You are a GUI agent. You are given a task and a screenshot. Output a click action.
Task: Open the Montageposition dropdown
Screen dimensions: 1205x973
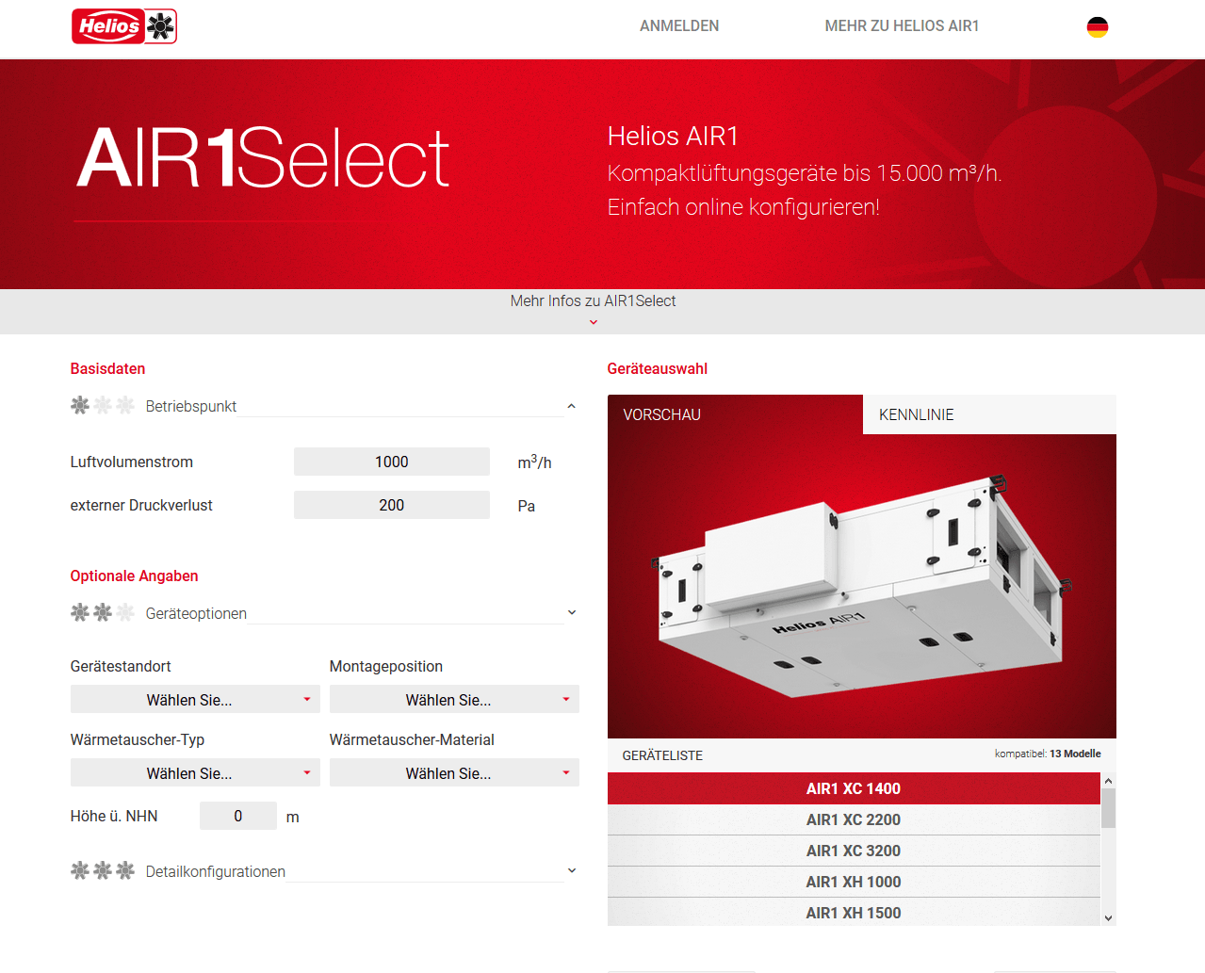pos(454,699)
